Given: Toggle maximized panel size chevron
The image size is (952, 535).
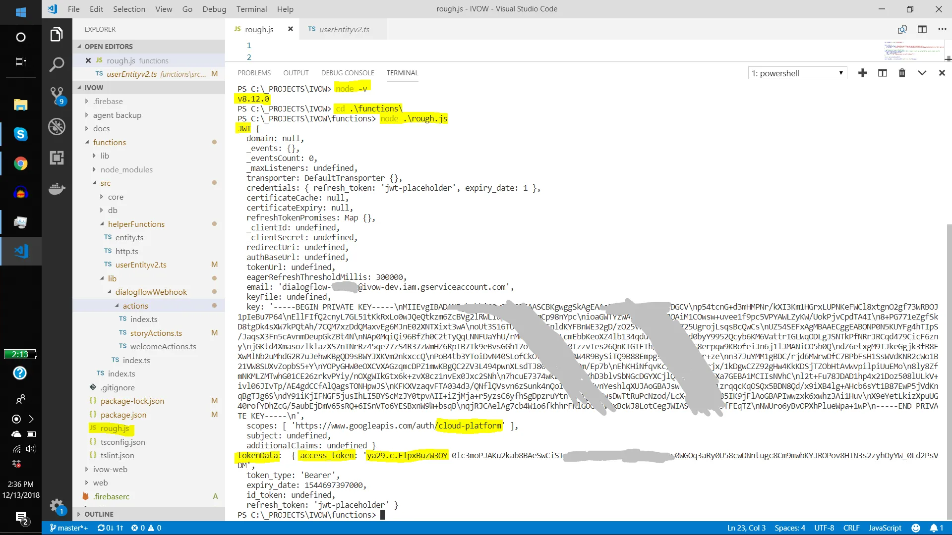Looking at the screenshot, I should [x=922, y=73].
